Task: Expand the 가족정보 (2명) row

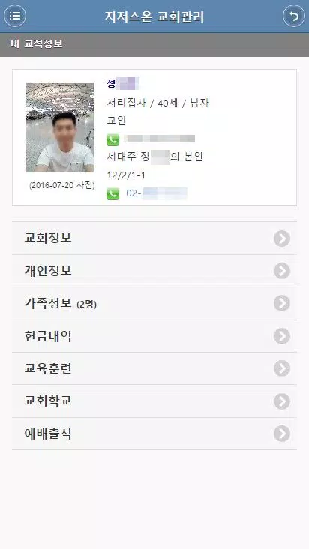Action: pyautogui.click(x=154, y=303)
